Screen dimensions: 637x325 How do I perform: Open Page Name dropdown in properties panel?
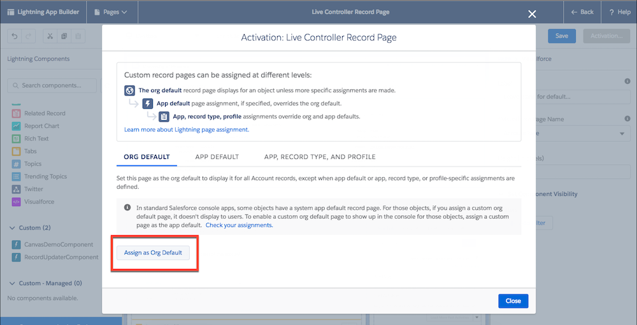583,134
